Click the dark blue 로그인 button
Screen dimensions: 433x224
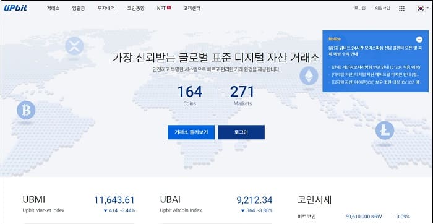coord(241,132)
